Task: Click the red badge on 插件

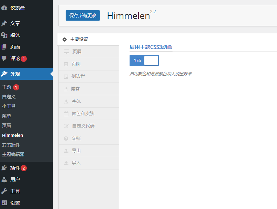Action: tap(24, 168)
